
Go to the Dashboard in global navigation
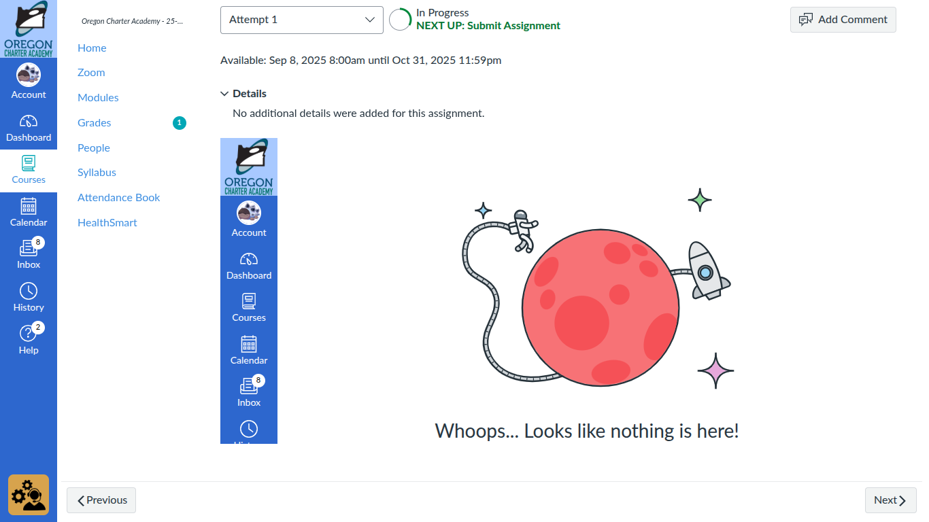[x=29, y=128]
